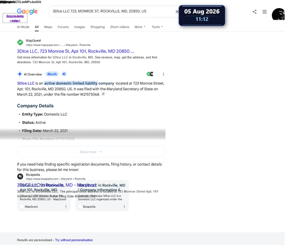Switch to the AI Mode tab

(23, 27)
